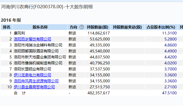Click the total 482,357,617 shares cell

coord(98,93)
